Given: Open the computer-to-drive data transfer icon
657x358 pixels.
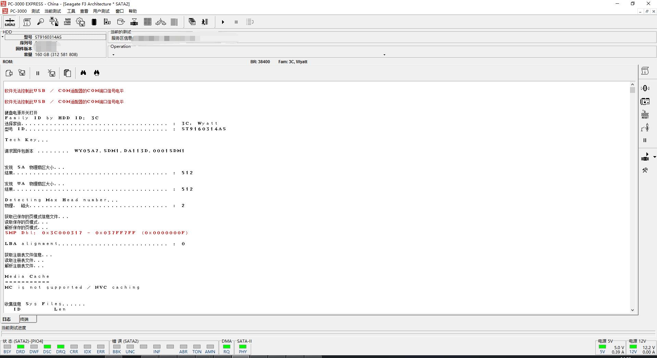Looking at the screenshot, I should pos(54,22).
